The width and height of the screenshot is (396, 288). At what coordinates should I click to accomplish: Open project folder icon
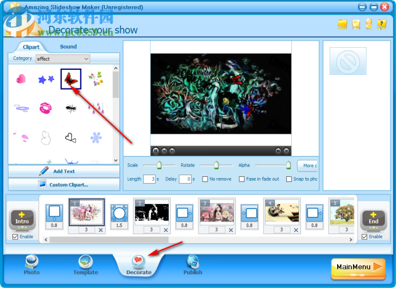[342, 24]
